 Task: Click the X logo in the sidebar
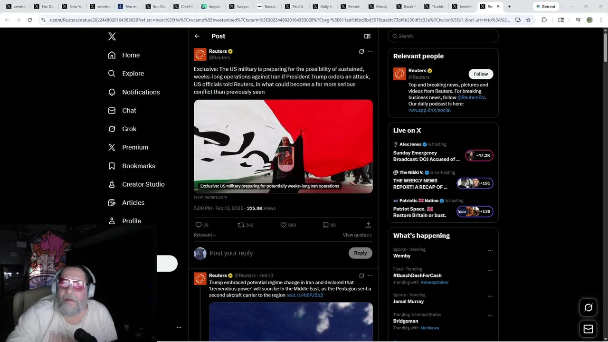(x=112, y=37)
